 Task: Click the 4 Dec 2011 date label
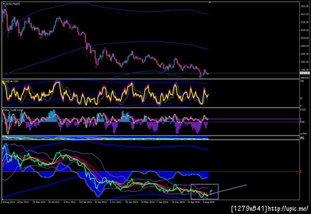(x=23, y=202)
